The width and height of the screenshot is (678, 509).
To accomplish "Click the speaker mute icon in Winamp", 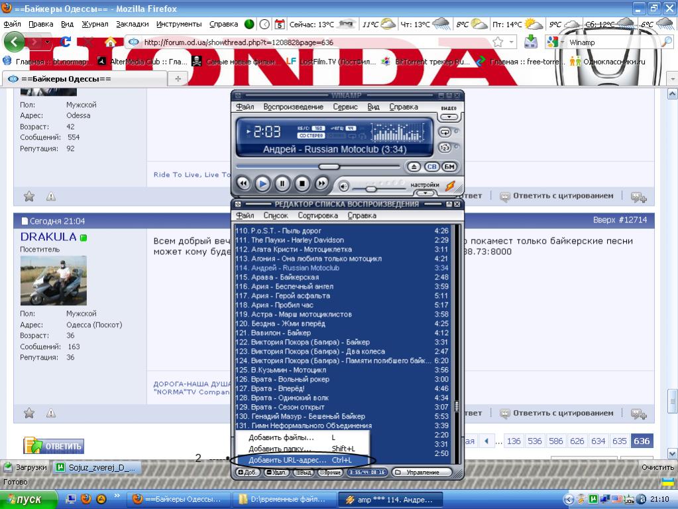I will pyautogui.click(x=344, y=186).
